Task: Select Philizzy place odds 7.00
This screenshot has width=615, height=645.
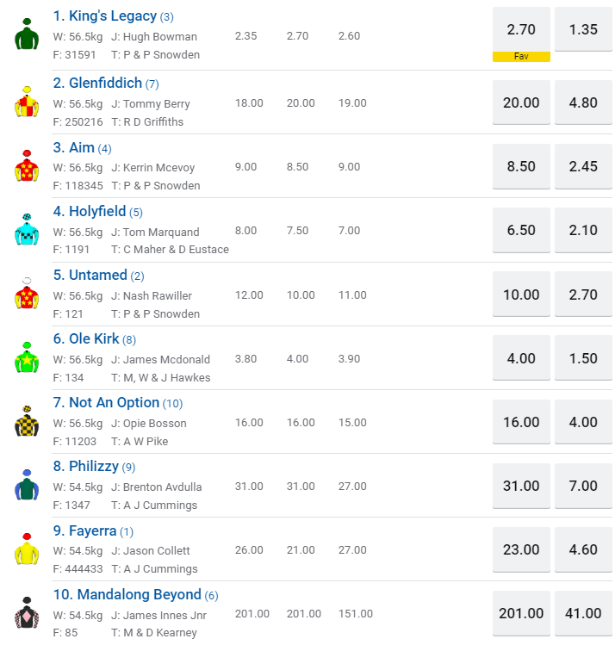Action: pos(583,485)
